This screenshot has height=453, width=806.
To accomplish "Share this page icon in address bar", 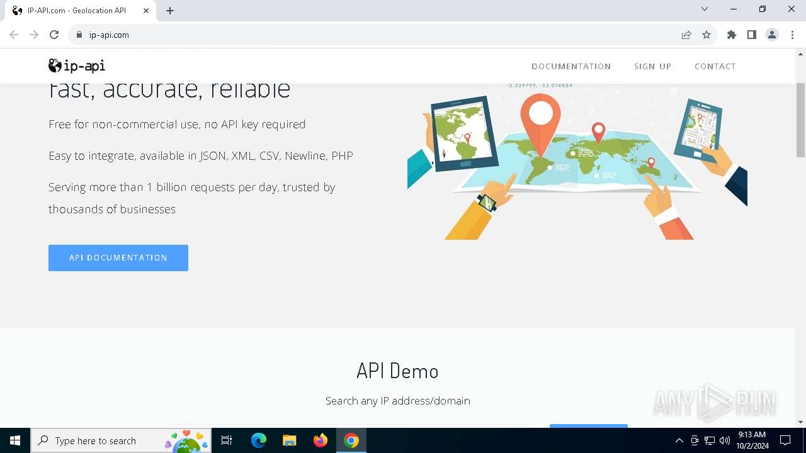I will click(x=686, y=35).
